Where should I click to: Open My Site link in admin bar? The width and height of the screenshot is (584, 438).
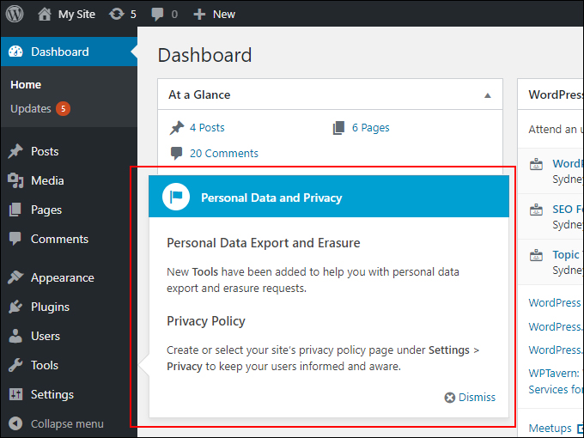[76, 14]
